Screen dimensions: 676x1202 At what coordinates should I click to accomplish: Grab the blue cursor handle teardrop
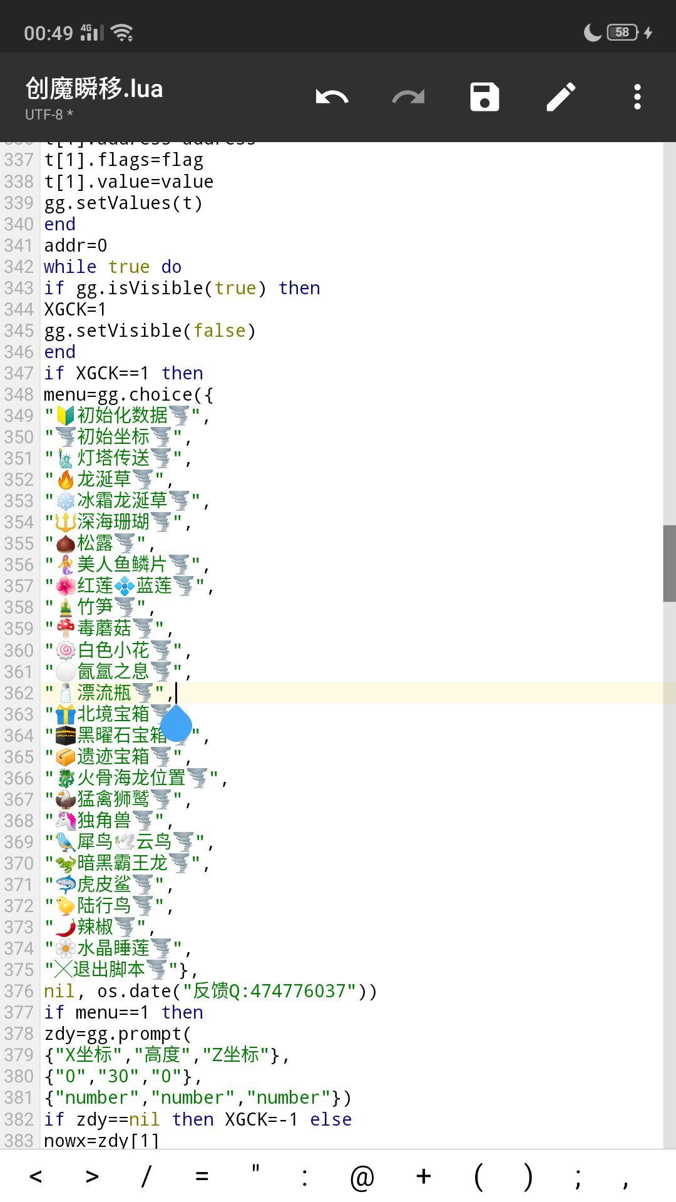click(177, 724)
